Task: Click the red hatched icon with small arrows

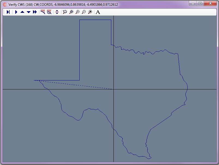Action: [x=49, y=12]
